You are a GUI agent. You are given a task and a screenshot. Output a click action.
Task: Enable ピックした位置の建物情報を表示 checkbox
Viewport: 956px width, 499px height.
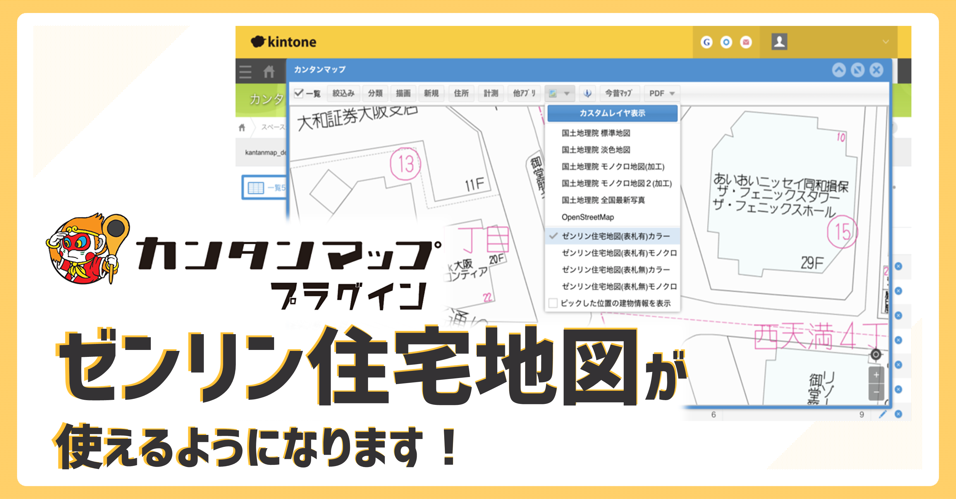click(x=553, y=303)
